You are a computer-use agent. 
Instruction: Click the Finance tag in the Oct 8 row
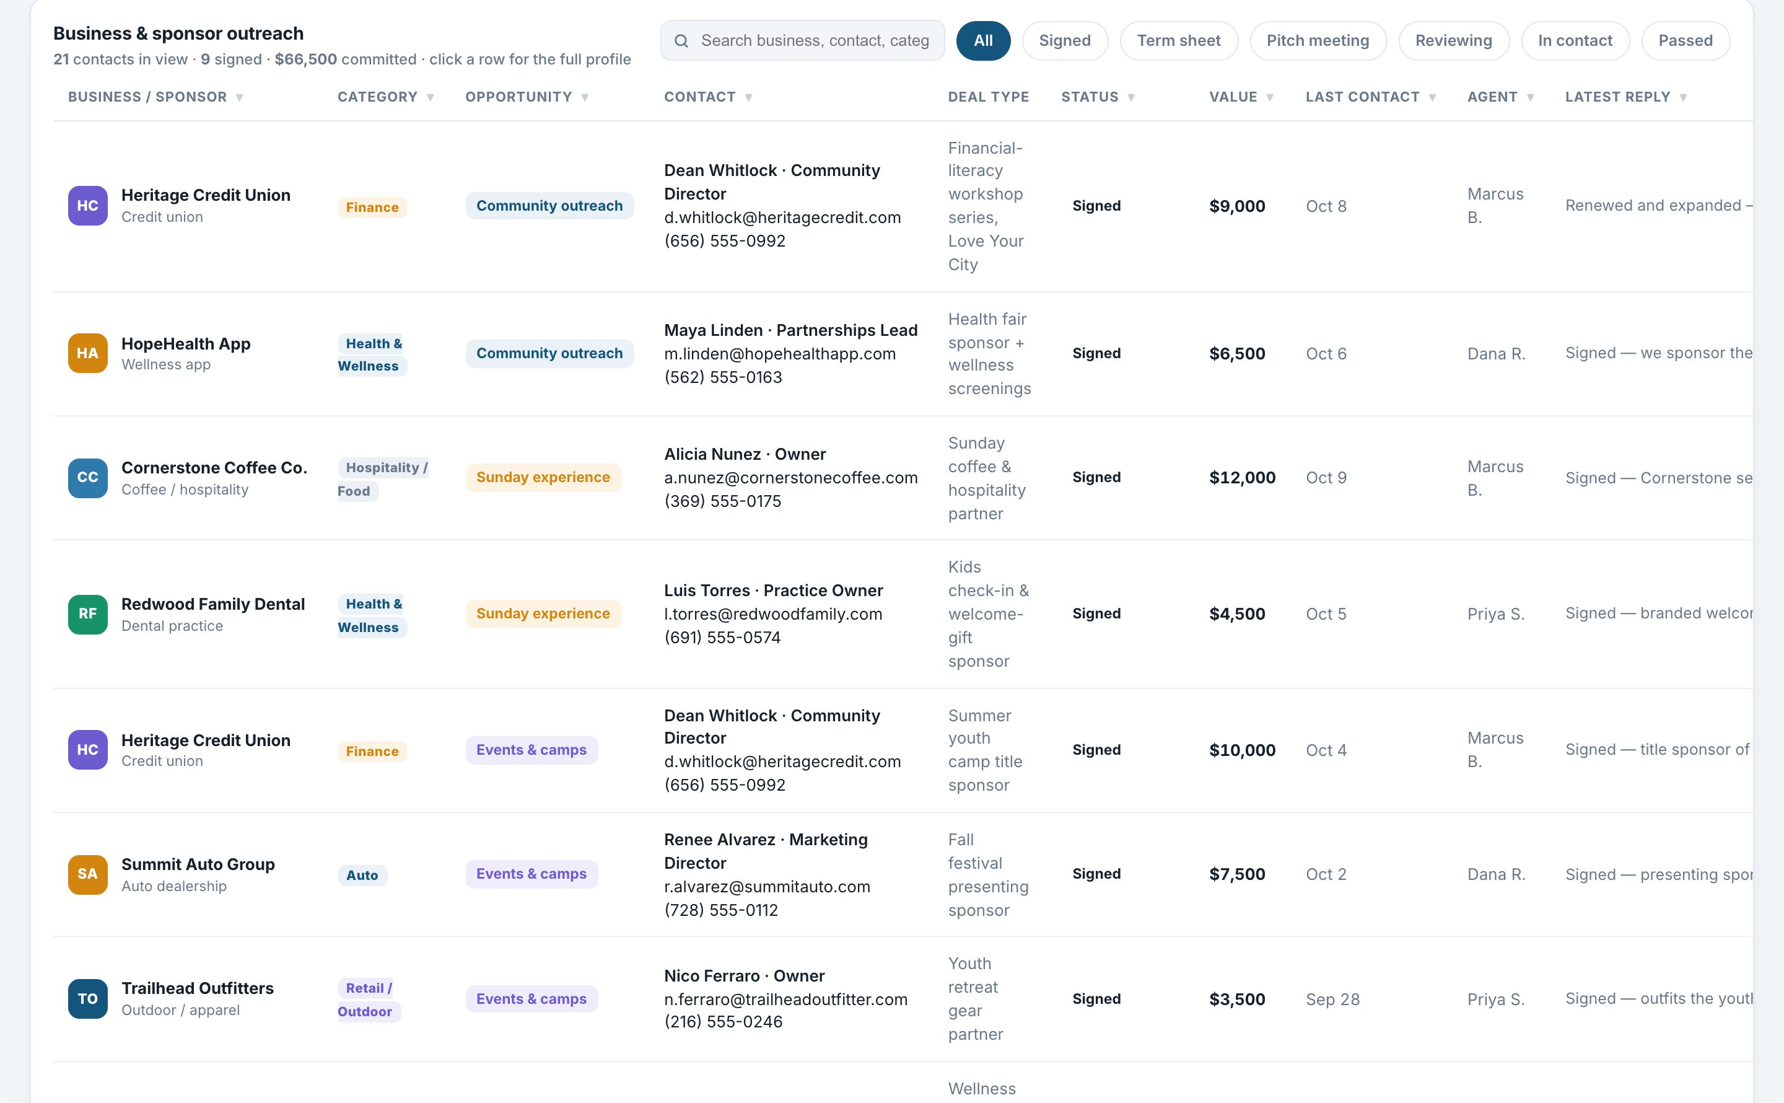[372, 207]
